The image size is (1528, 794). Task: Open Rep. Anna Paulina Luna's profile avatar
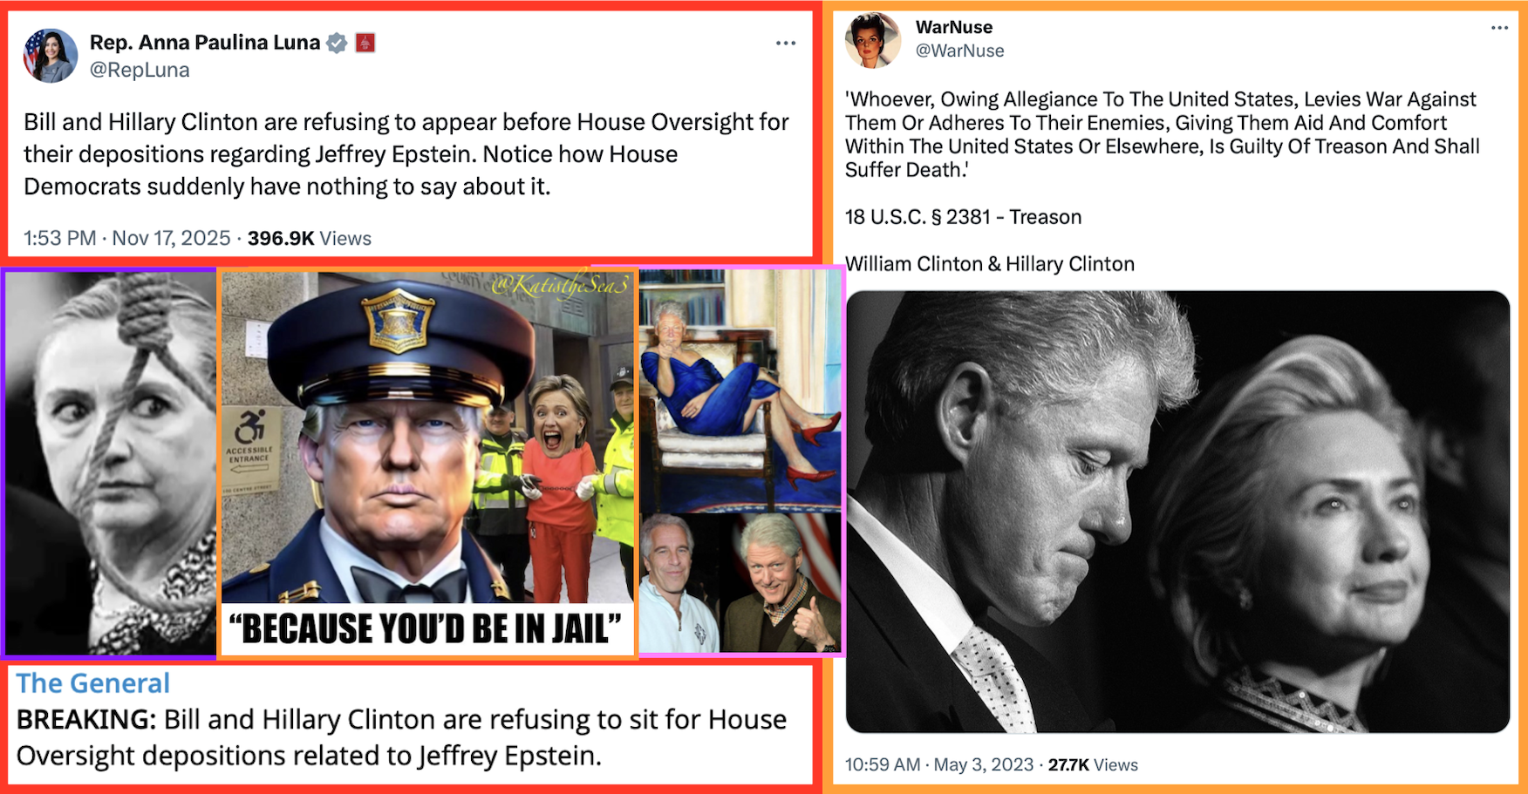pos(51,56)
